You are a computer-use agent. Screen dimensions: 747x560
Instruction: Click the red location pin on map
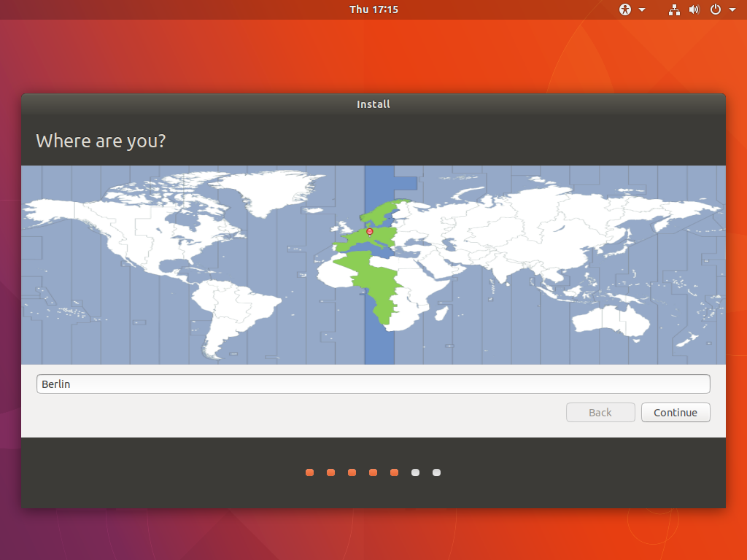(369, 232)
